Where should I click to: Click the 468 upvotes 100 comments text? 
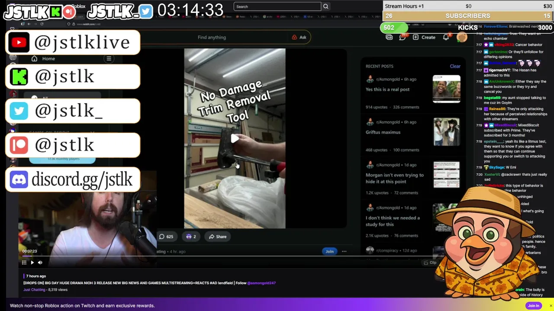[392, 150]
